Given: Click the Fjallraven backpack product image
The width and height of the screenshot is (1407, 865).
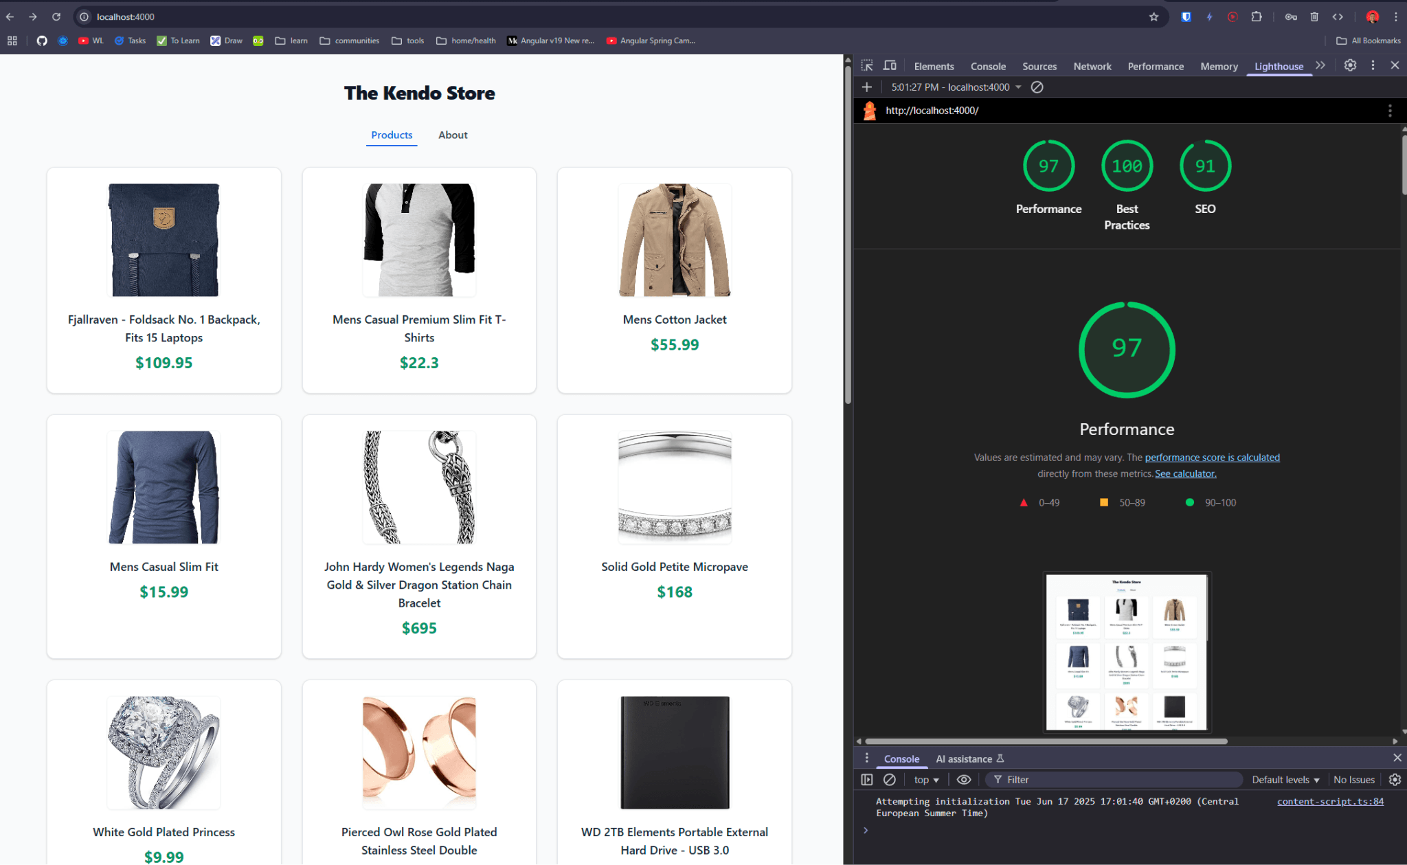Looking at the screenshot, I should coord(164,240).
